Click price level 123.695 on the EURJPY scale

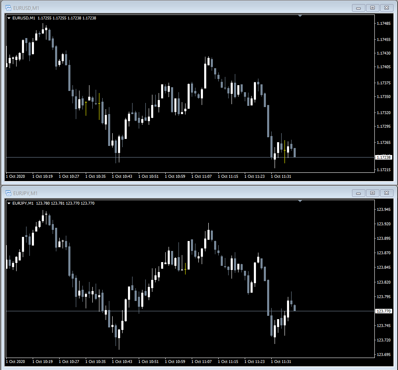(x=384, y=354)
